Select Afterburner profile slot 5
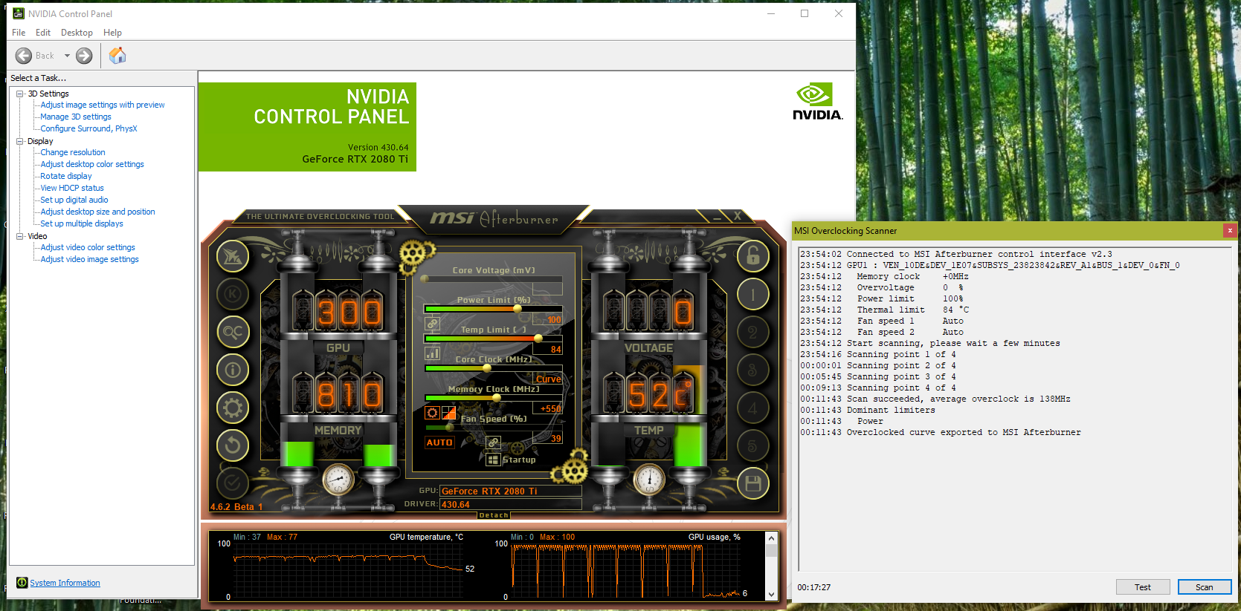1241x611 pixels. coord(752,445)
